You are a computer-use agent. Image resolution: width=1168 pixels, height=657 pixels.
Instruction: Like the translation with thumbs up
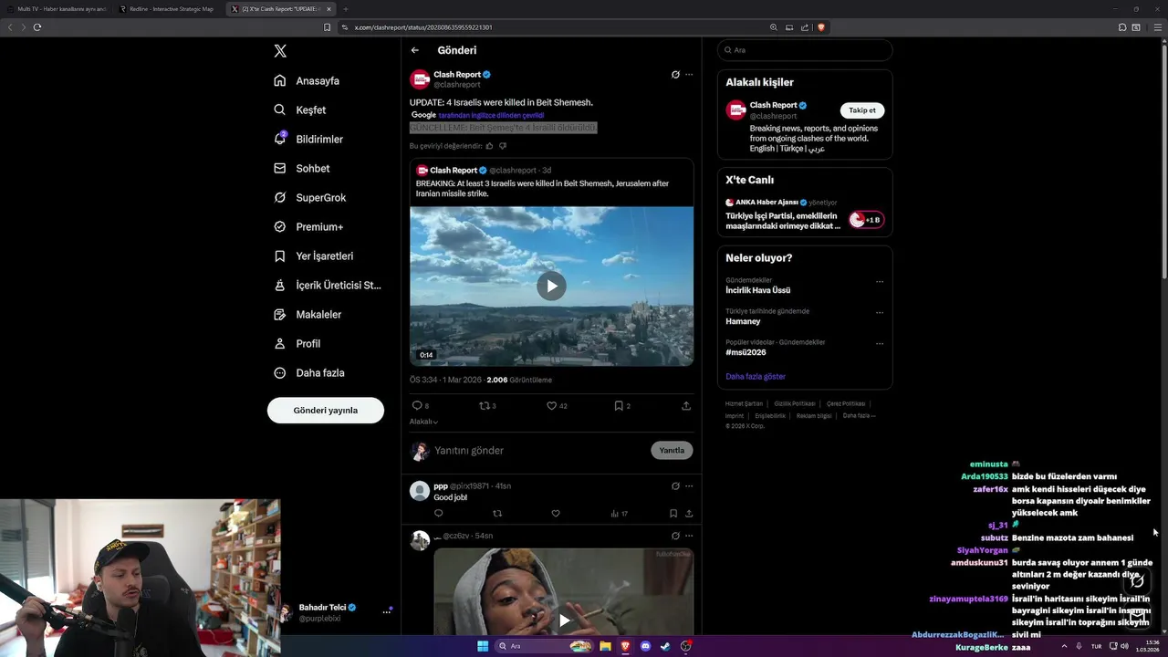489,146
